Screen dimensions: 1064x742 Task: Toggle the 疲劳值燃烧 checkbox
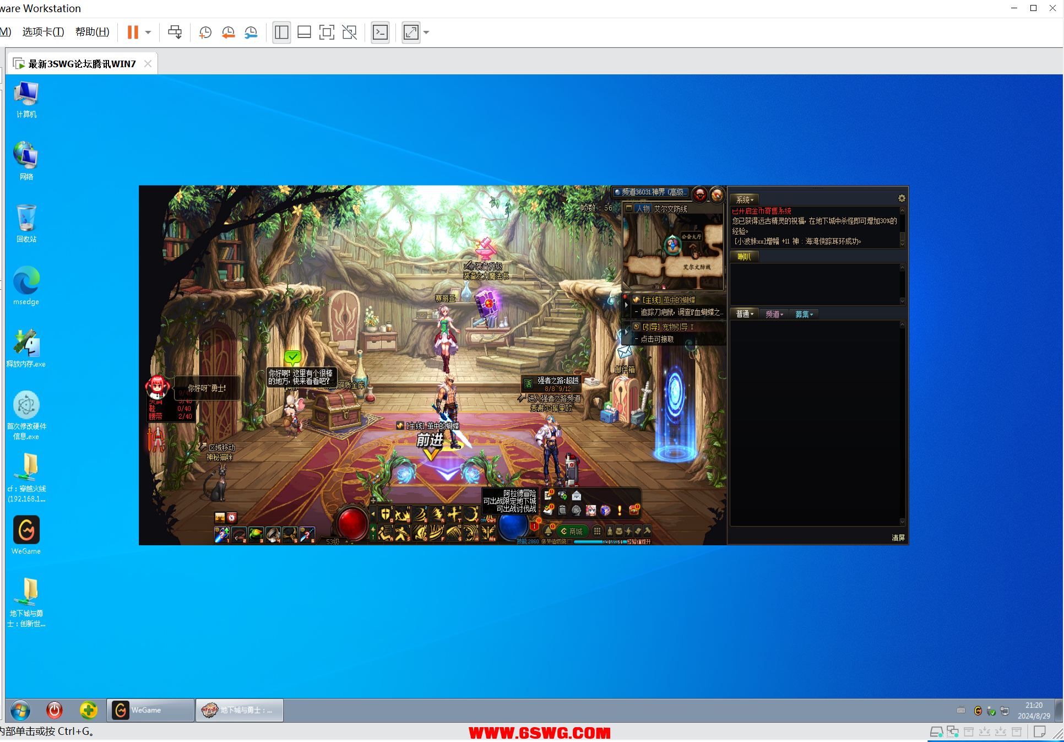coord(569,542)
